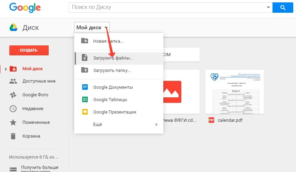
Task: Open 'Google Фото' in sidebar
Action: (35, 95)
